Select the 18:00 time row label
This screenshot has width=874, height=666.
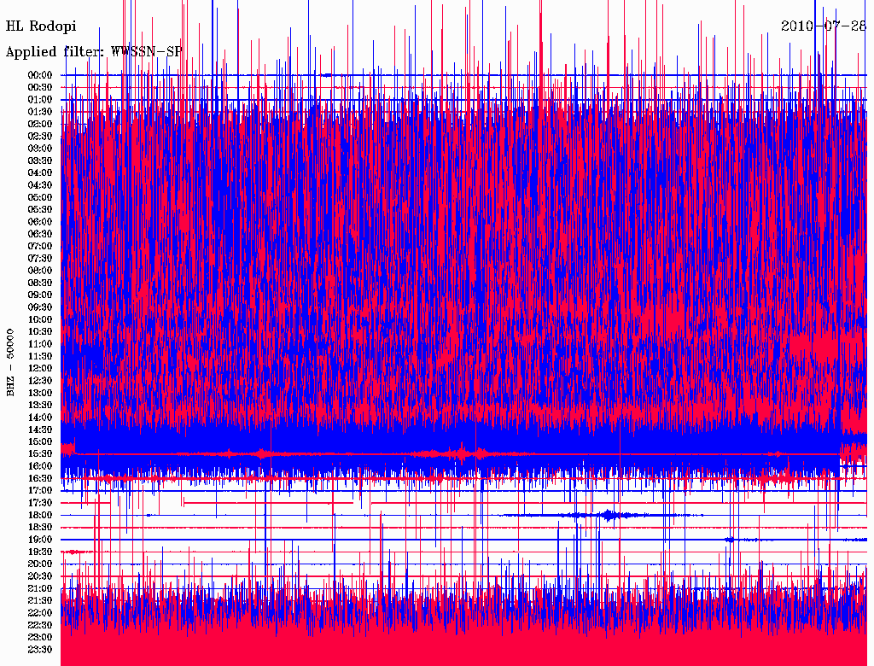40,515
